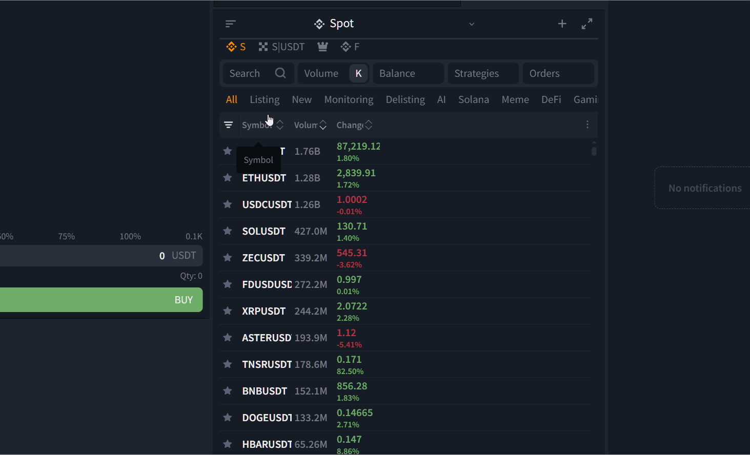750x455 pixels.
Task: Click the USDT amount input field
Action: tap(102, 256)
